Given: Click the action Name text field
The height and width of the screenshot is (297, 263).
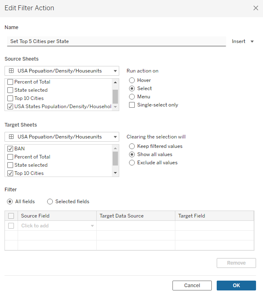Looking at the screenshot, I should [x=116, y=41].
